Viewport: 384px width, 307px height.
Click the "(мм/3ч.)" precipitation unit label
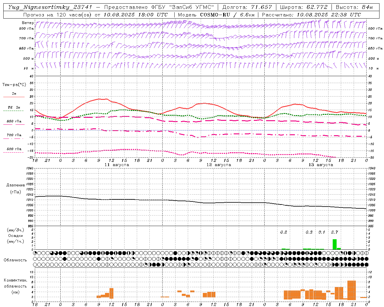[x=16, y=230]
